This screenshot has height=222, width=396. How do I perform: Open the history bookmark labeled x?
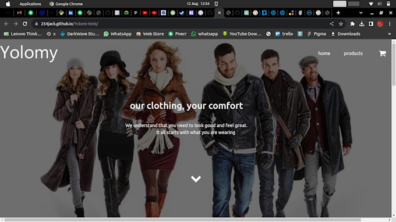pyautogui.click(x=51, y=34)
